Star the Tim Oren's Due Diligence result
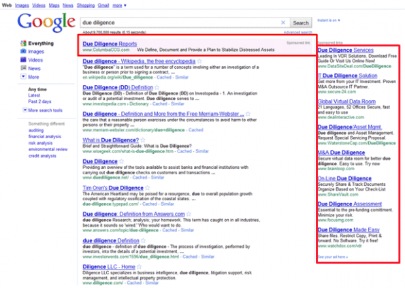Viewport: 405px width, 288px height. (147, 188)
